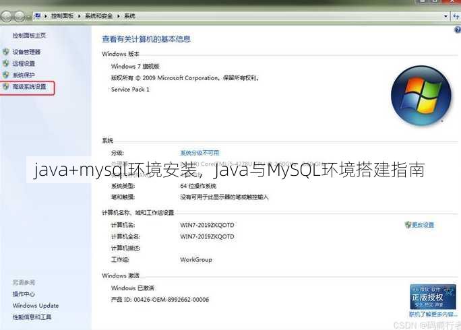The width and height of the screenshot is (461, 330).
Task: Open 性能信息和工具 performance tools link
Action: tap(32, 317)
